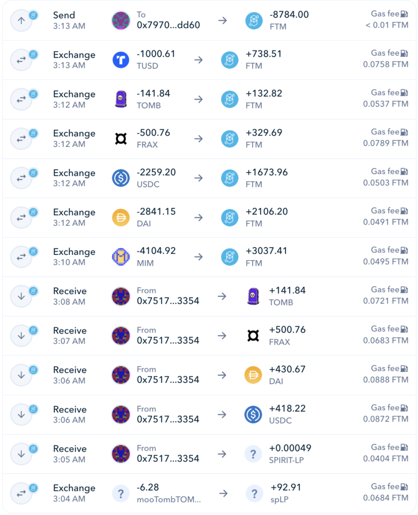The image size is (418, 515).
Task: Select the USDC coin icon
Action: (x=120, y=178)
